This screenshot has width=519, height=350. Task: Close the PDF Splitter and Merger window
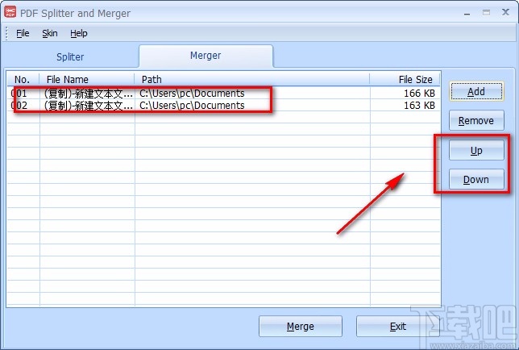[505, 13]
